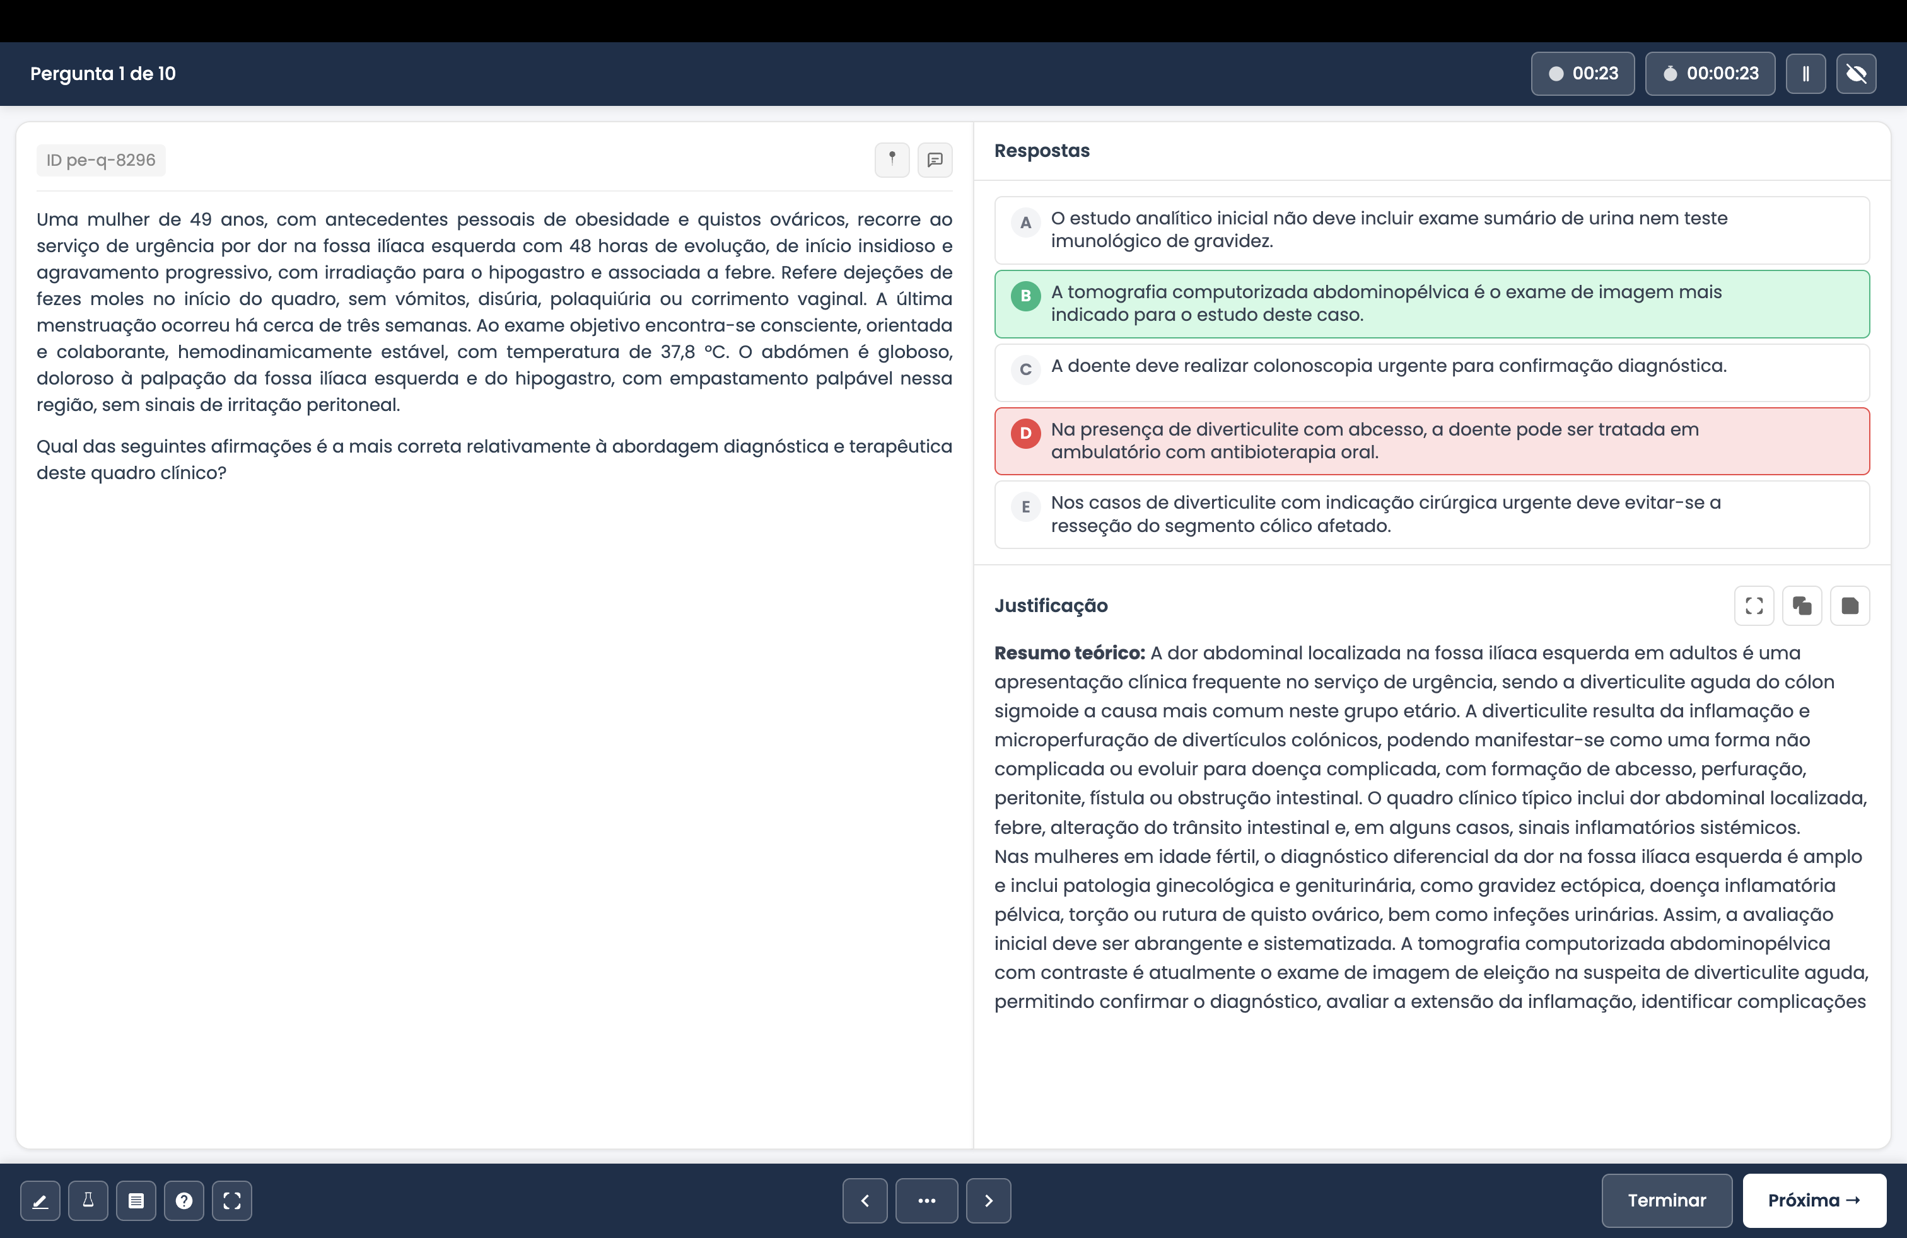The height and width of the screenshot is (1238, 1907).
Task: Open the question comments icon
Action: click(935, 159)
